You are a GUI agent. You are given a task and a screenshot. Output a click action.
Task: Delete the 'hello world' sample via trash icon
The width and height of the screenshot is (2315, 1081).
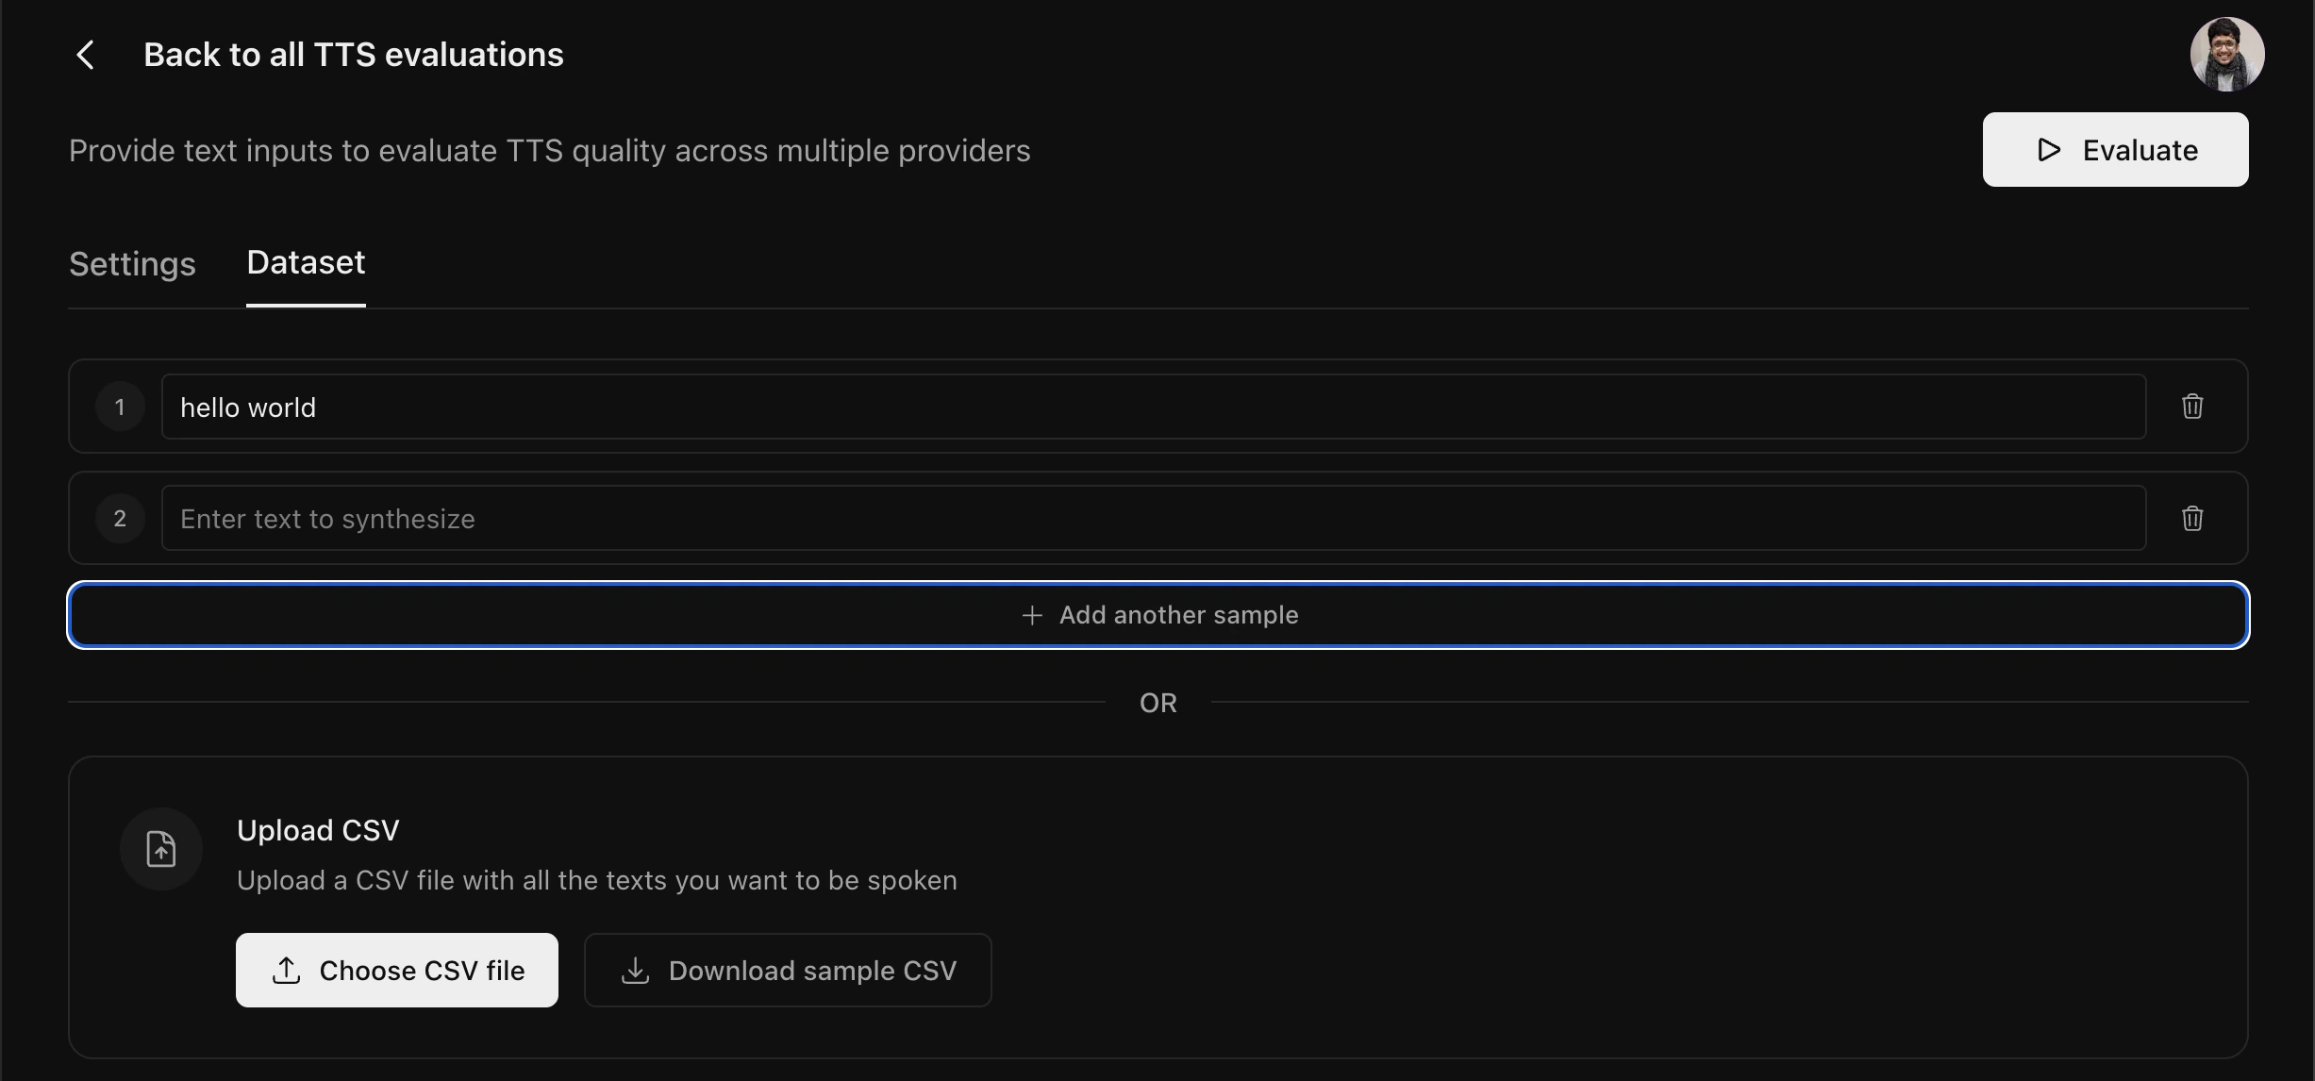point(2192,407)
